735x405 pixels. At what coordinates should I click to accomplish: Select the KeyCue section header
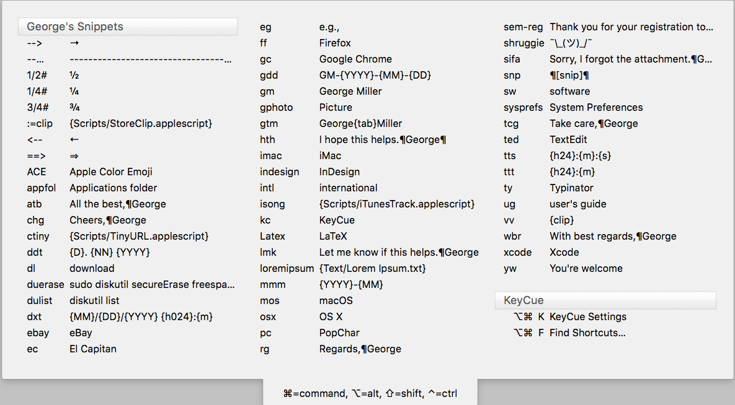pos(605,300)
